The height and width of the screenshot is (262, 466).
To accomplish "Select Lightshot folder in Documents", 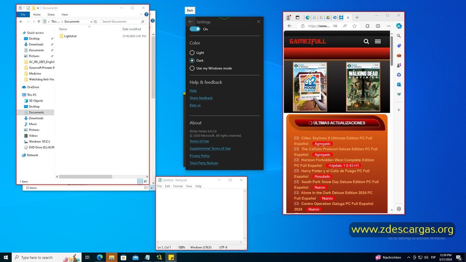I will point(70,36).
